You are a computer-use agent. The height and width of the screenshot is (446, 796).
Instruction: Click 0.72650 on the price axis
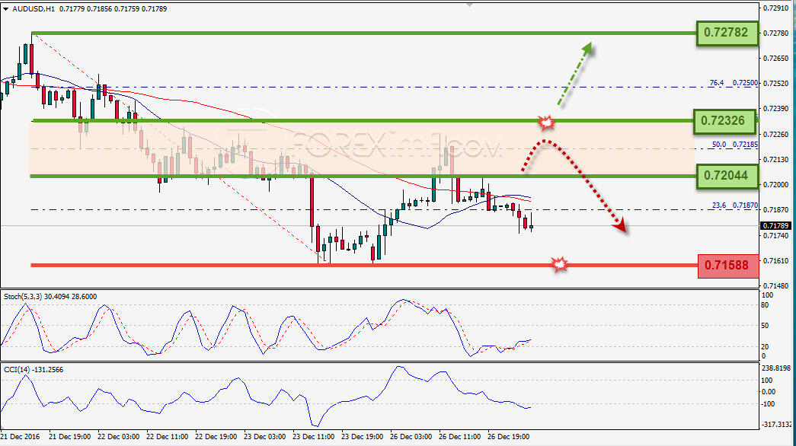pyautogui.click(x=775, y=59)
